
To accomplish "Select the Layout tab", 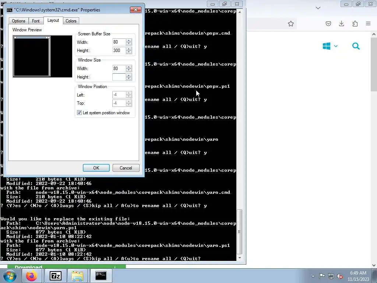I will click(53, 21).
